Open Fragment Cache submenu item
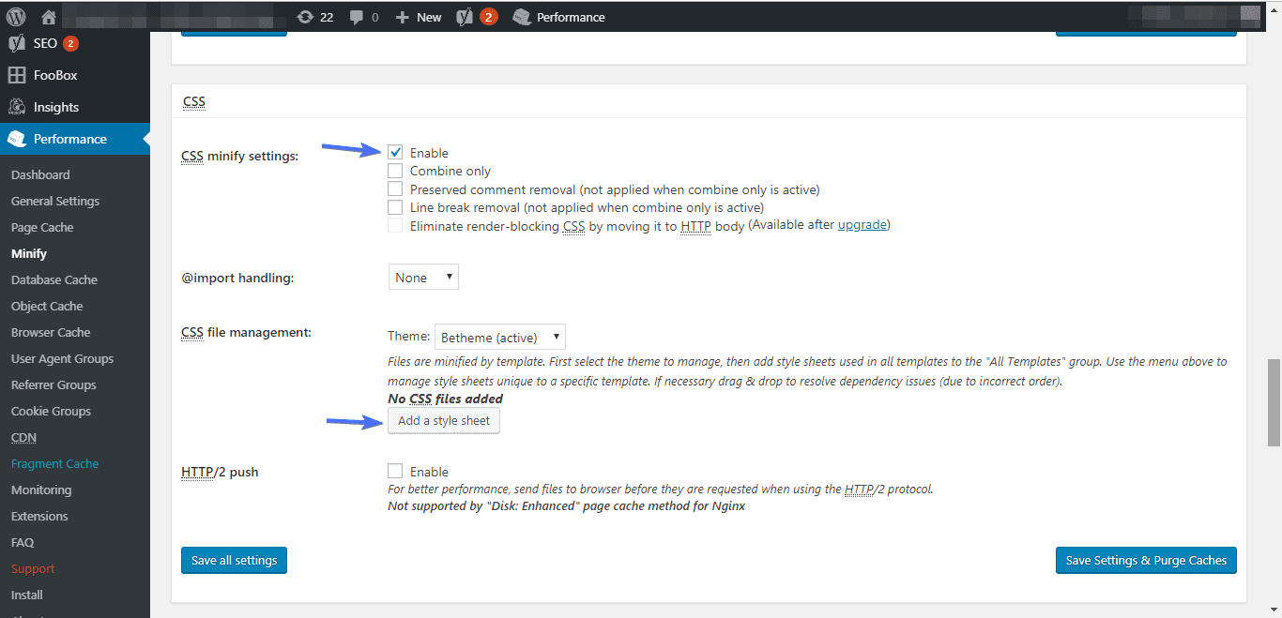The height and width of the screenshot is (618, 1282). [x=54, y=463]
